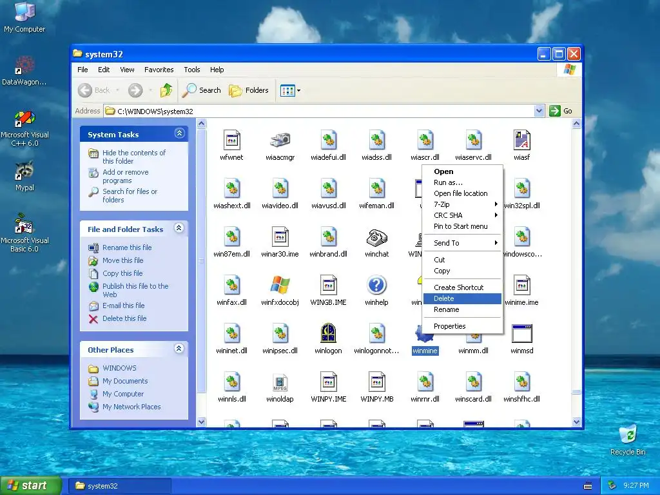
Task: Expand the 7-Zip submenu
Action: point(462,204)
